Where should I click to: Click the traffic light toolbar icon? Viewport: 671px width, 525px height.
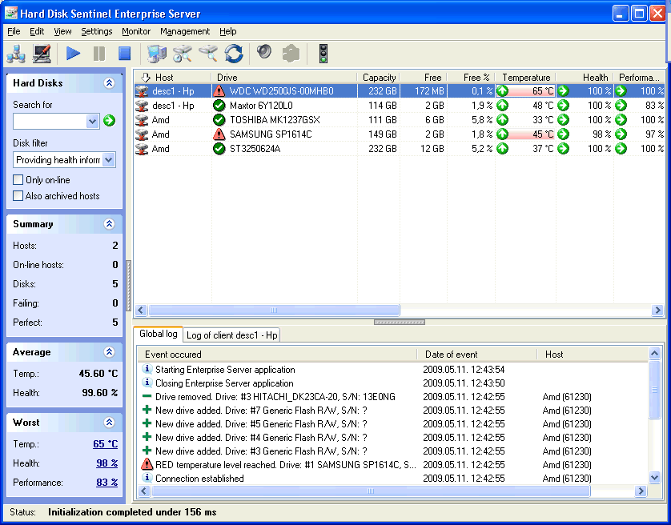point(323,54)
